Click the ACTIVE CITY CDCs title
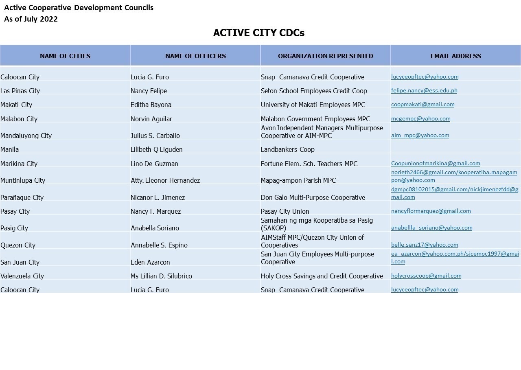The image size is (521, 370). (x=259, y=33)
